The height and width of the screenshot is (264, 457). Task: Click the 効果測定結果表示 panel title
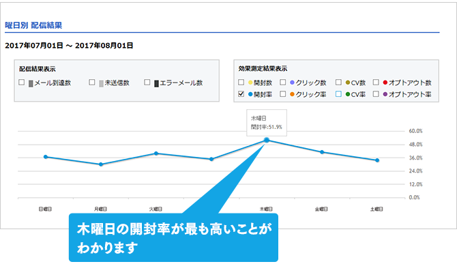coord(263,69)
